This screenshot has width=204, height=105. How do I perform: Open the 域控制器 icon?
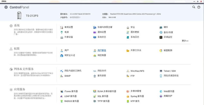point(95,55)
